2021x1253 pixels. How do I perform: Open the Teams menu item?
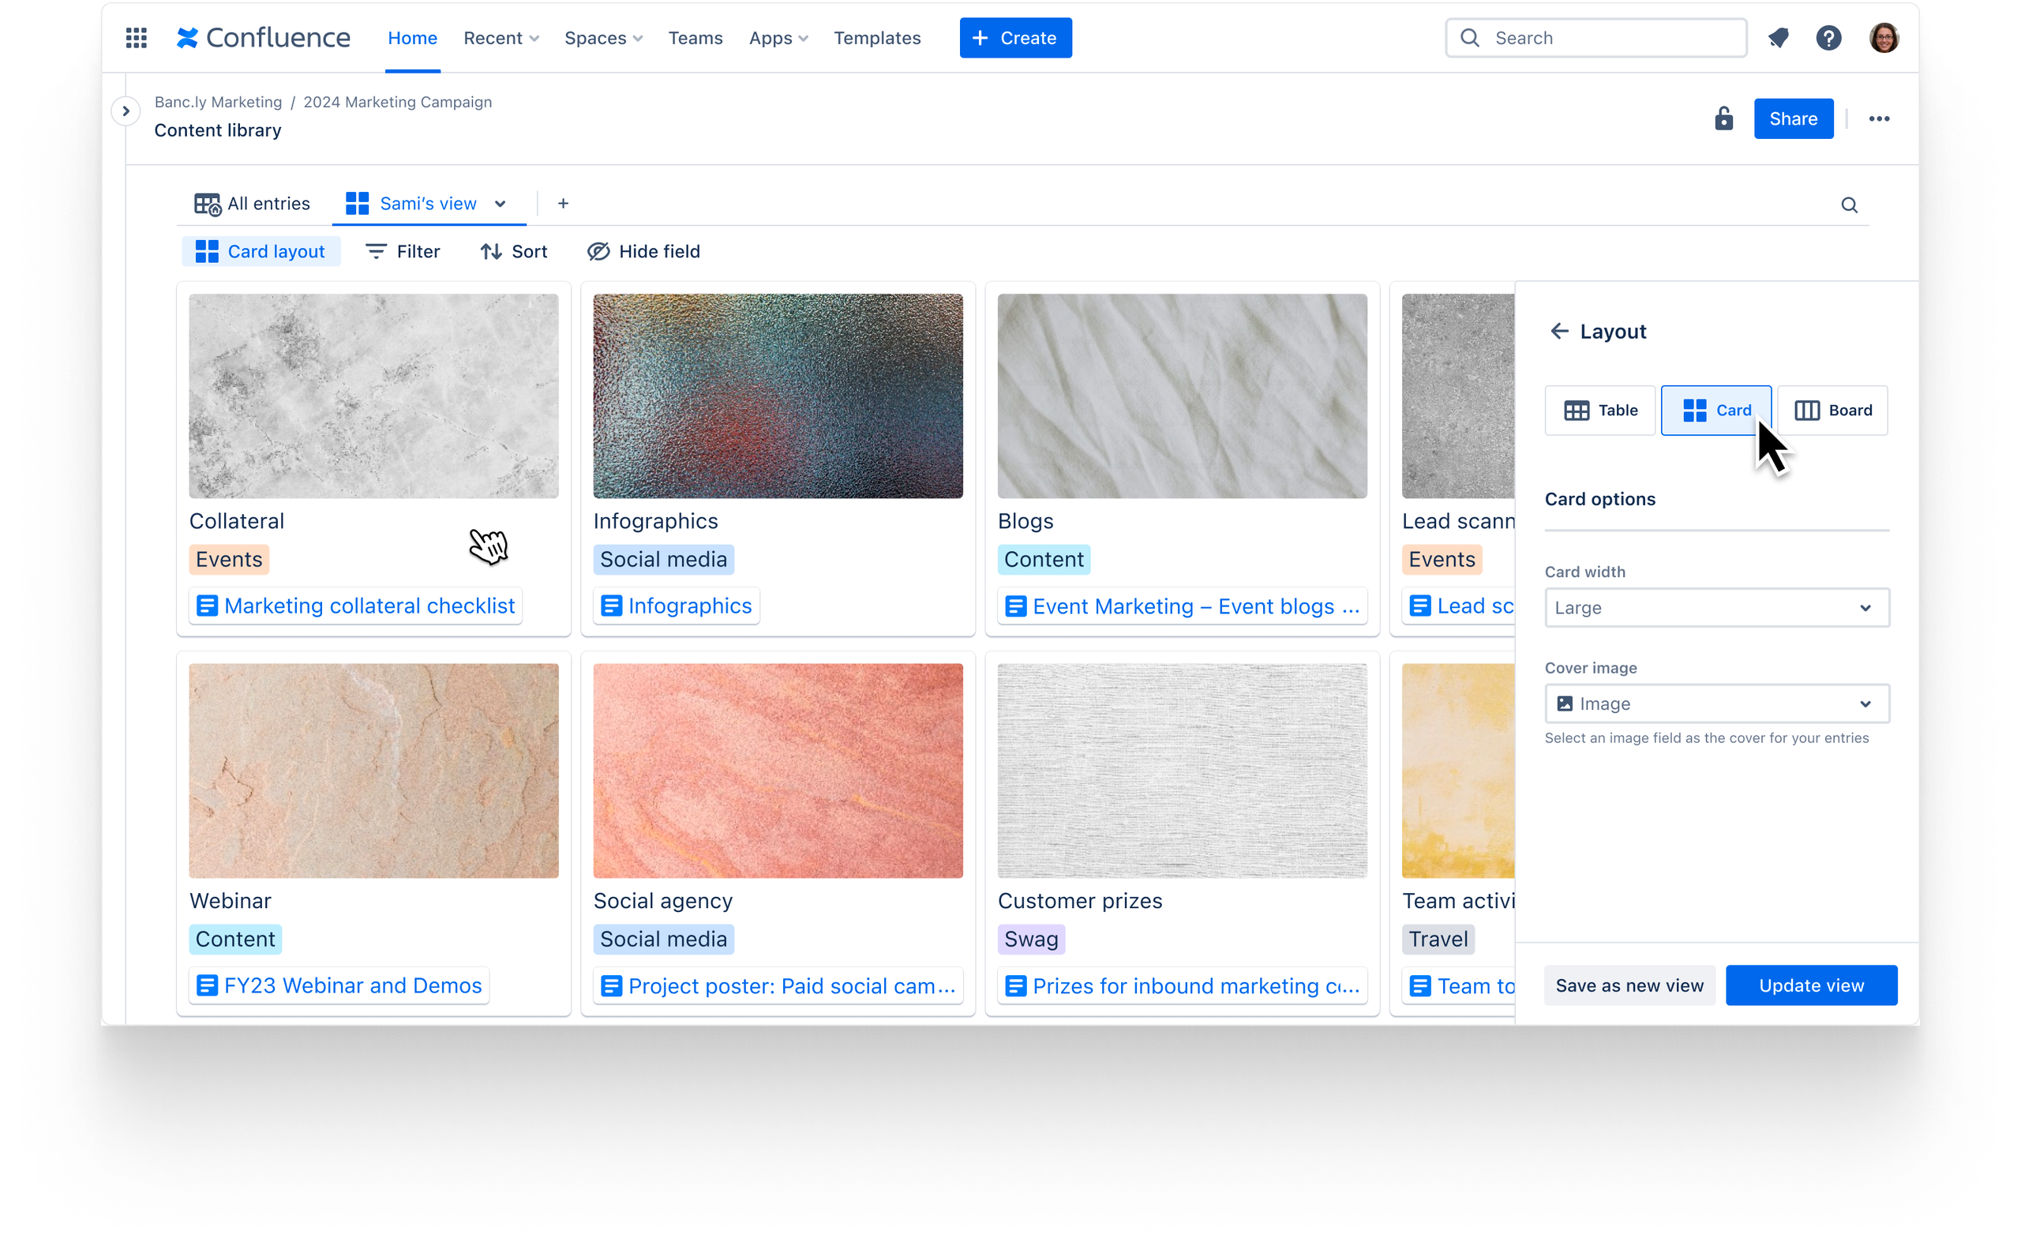(x=696, y=38)
